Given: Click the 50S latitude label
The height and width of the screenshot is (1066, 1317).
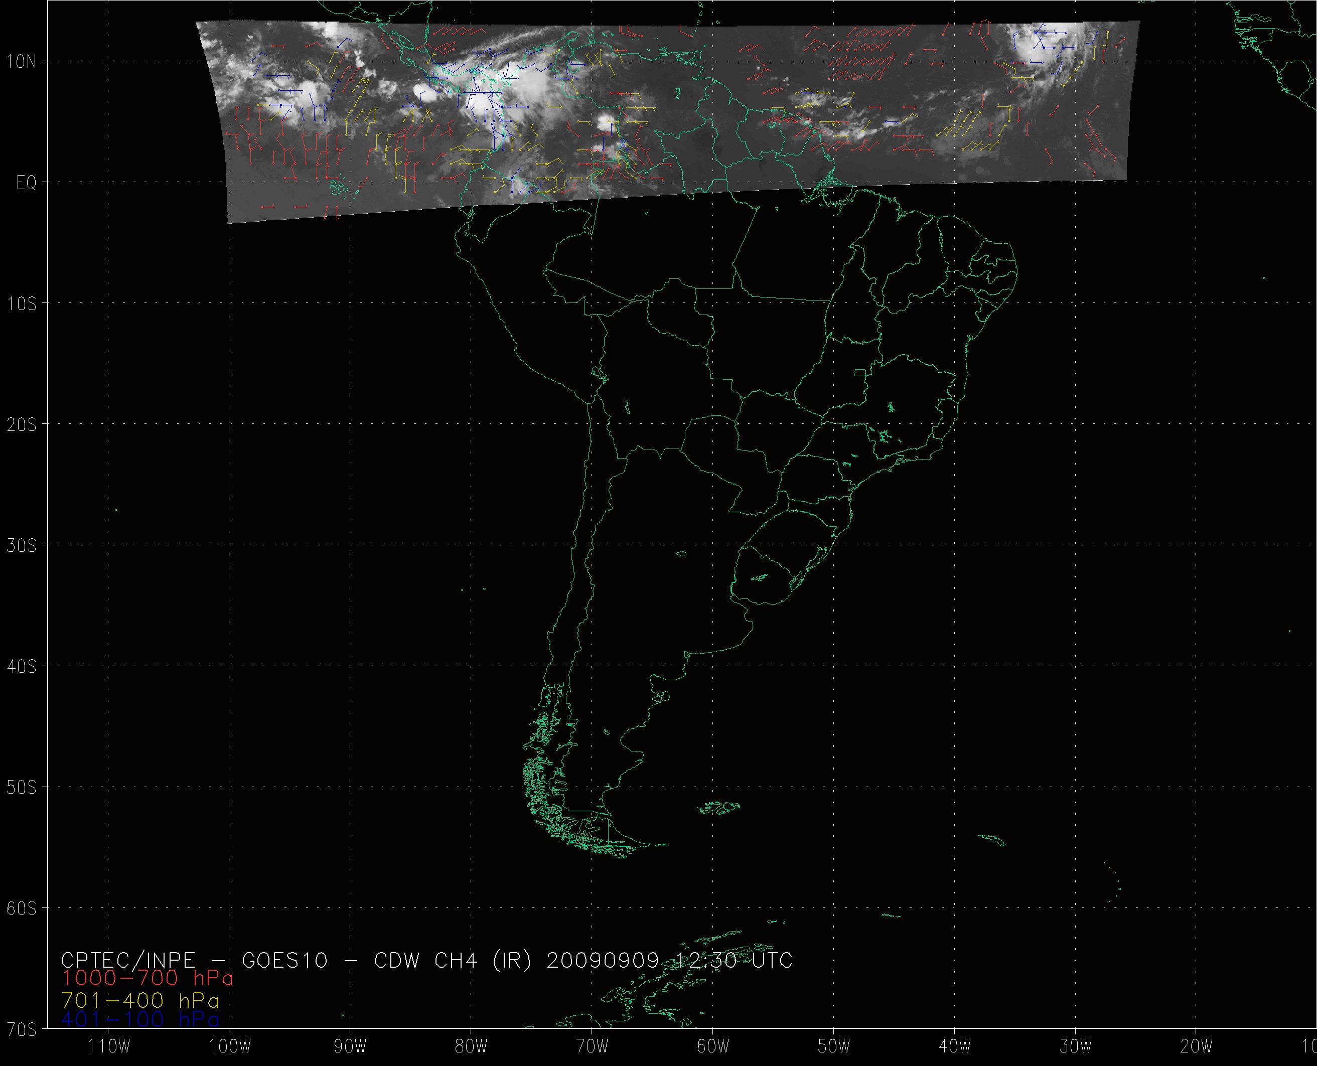Looking at the screenshot, I should point(21,788).
